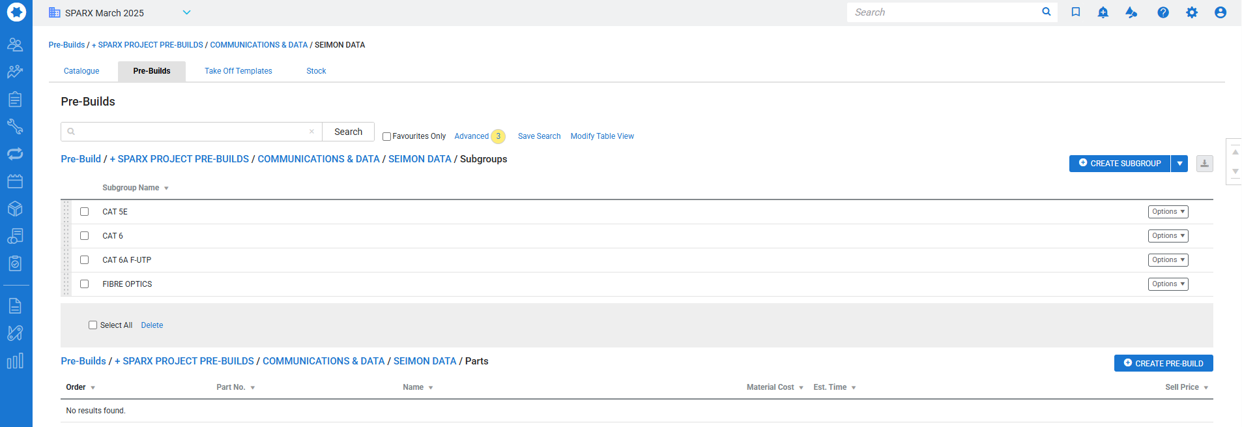Click the download icon beside Create Subgroup

click(1205, 164)
